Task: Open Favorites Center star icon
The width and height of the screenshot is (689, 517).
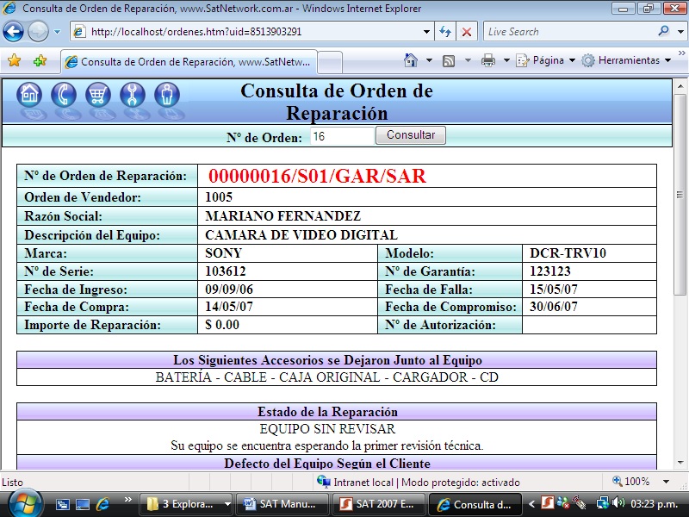Action: click(x=14, y=61)
